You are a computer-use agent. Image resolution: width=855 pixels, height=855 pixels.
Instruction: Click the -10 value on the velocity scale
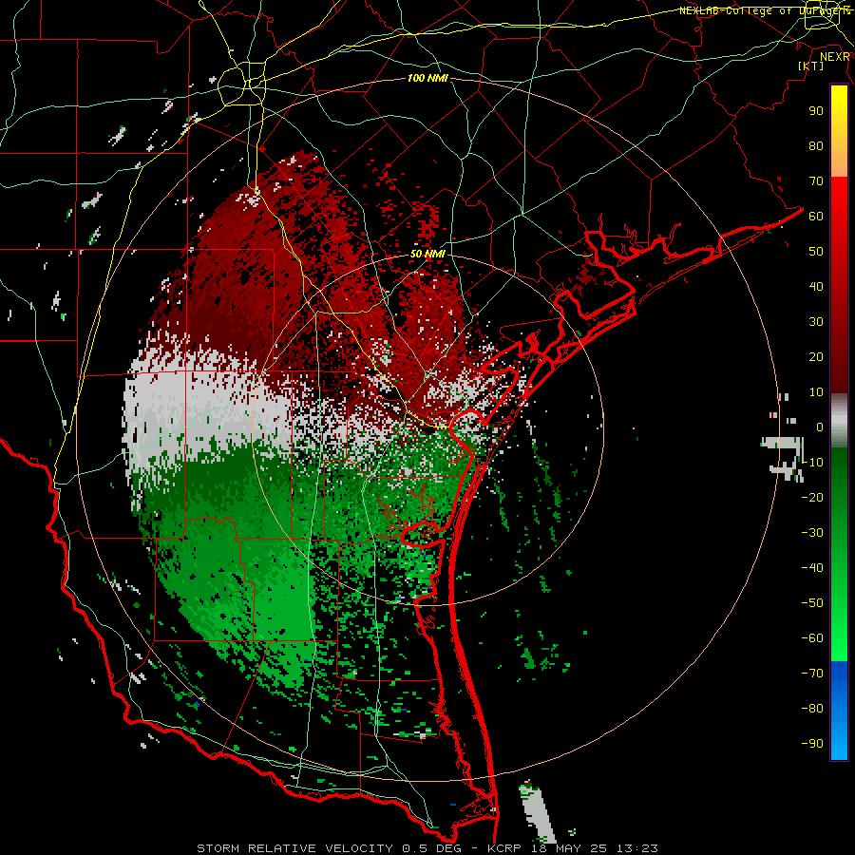[812, 463]
